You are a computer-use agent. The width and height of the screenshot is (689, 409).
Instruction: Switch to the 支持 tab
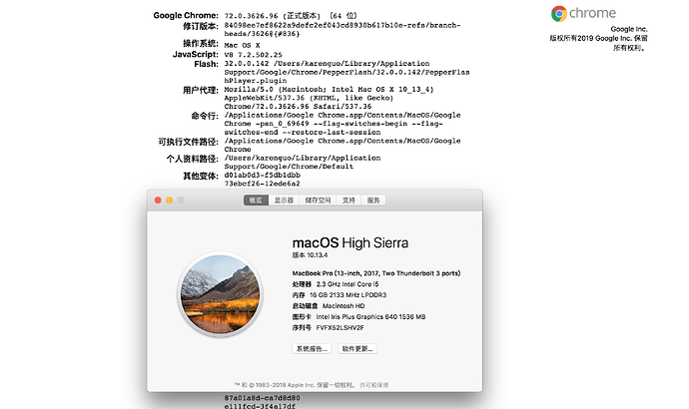348,201
